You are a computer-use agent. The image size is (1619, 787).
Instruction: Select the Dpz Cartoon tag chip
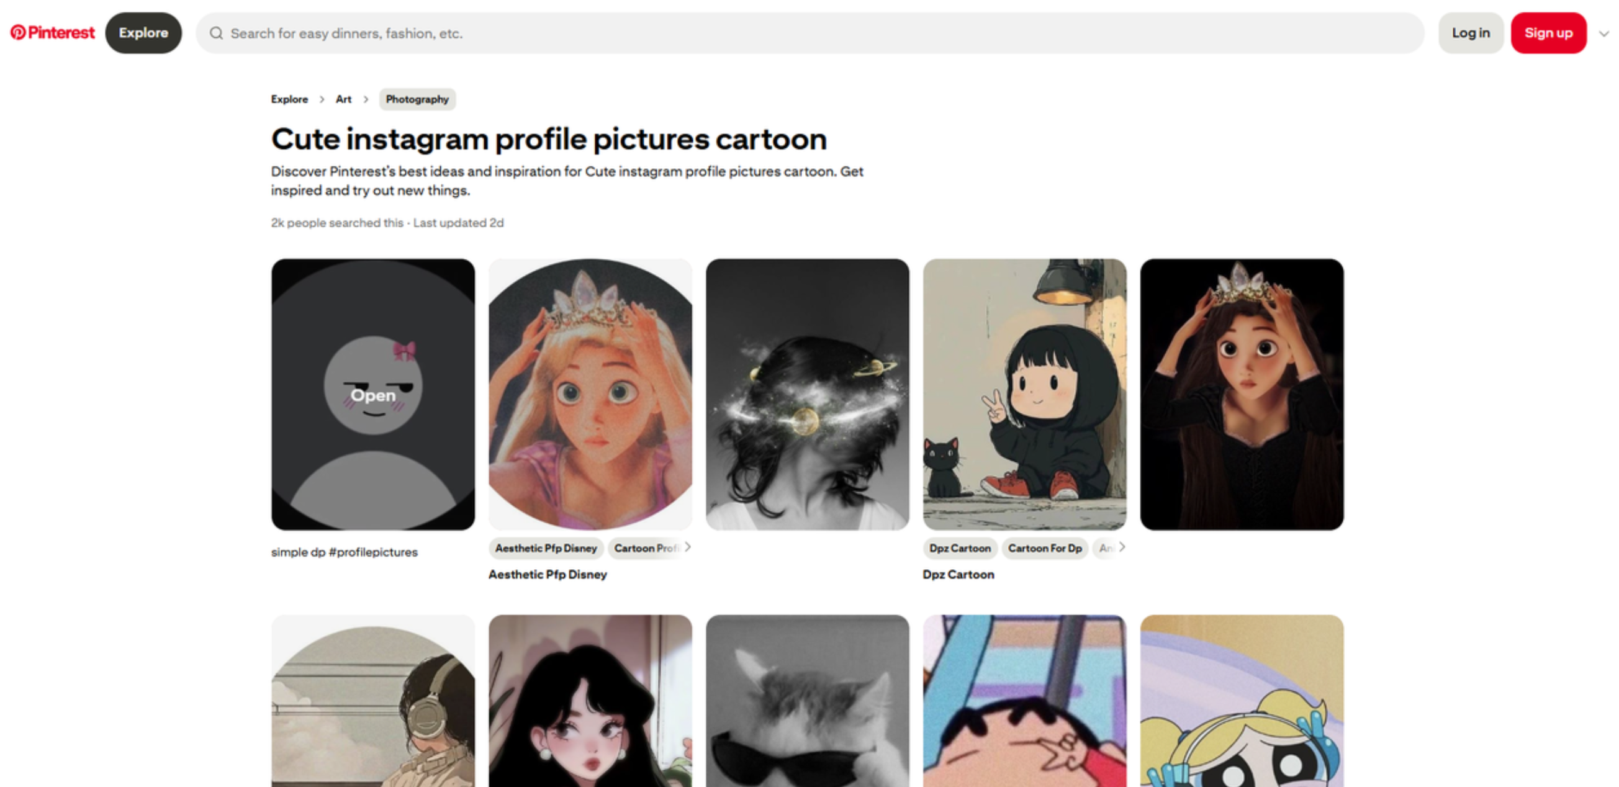click(x=960, y=547)
